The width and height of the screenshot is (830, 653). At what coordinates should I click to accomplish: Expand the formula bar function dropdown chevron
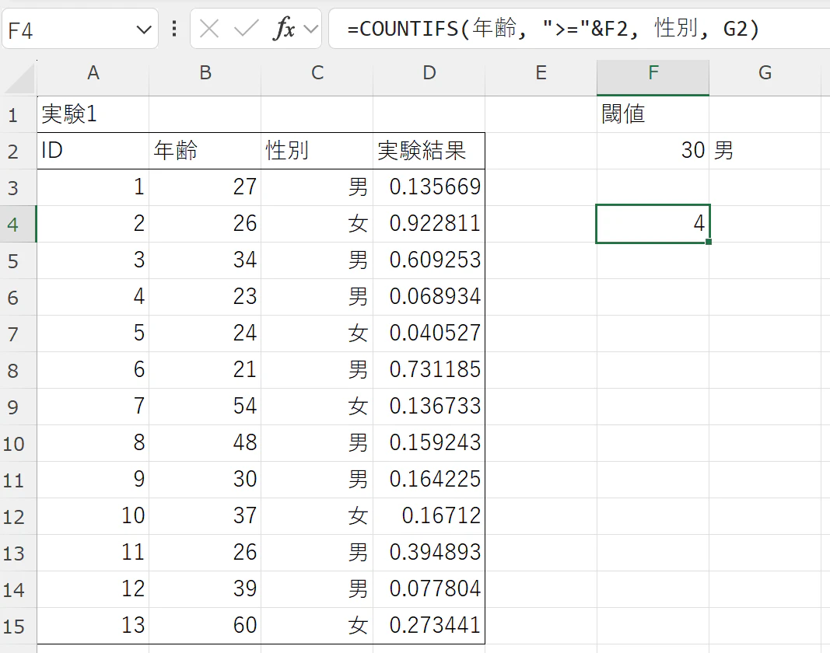tap(311, 29)
